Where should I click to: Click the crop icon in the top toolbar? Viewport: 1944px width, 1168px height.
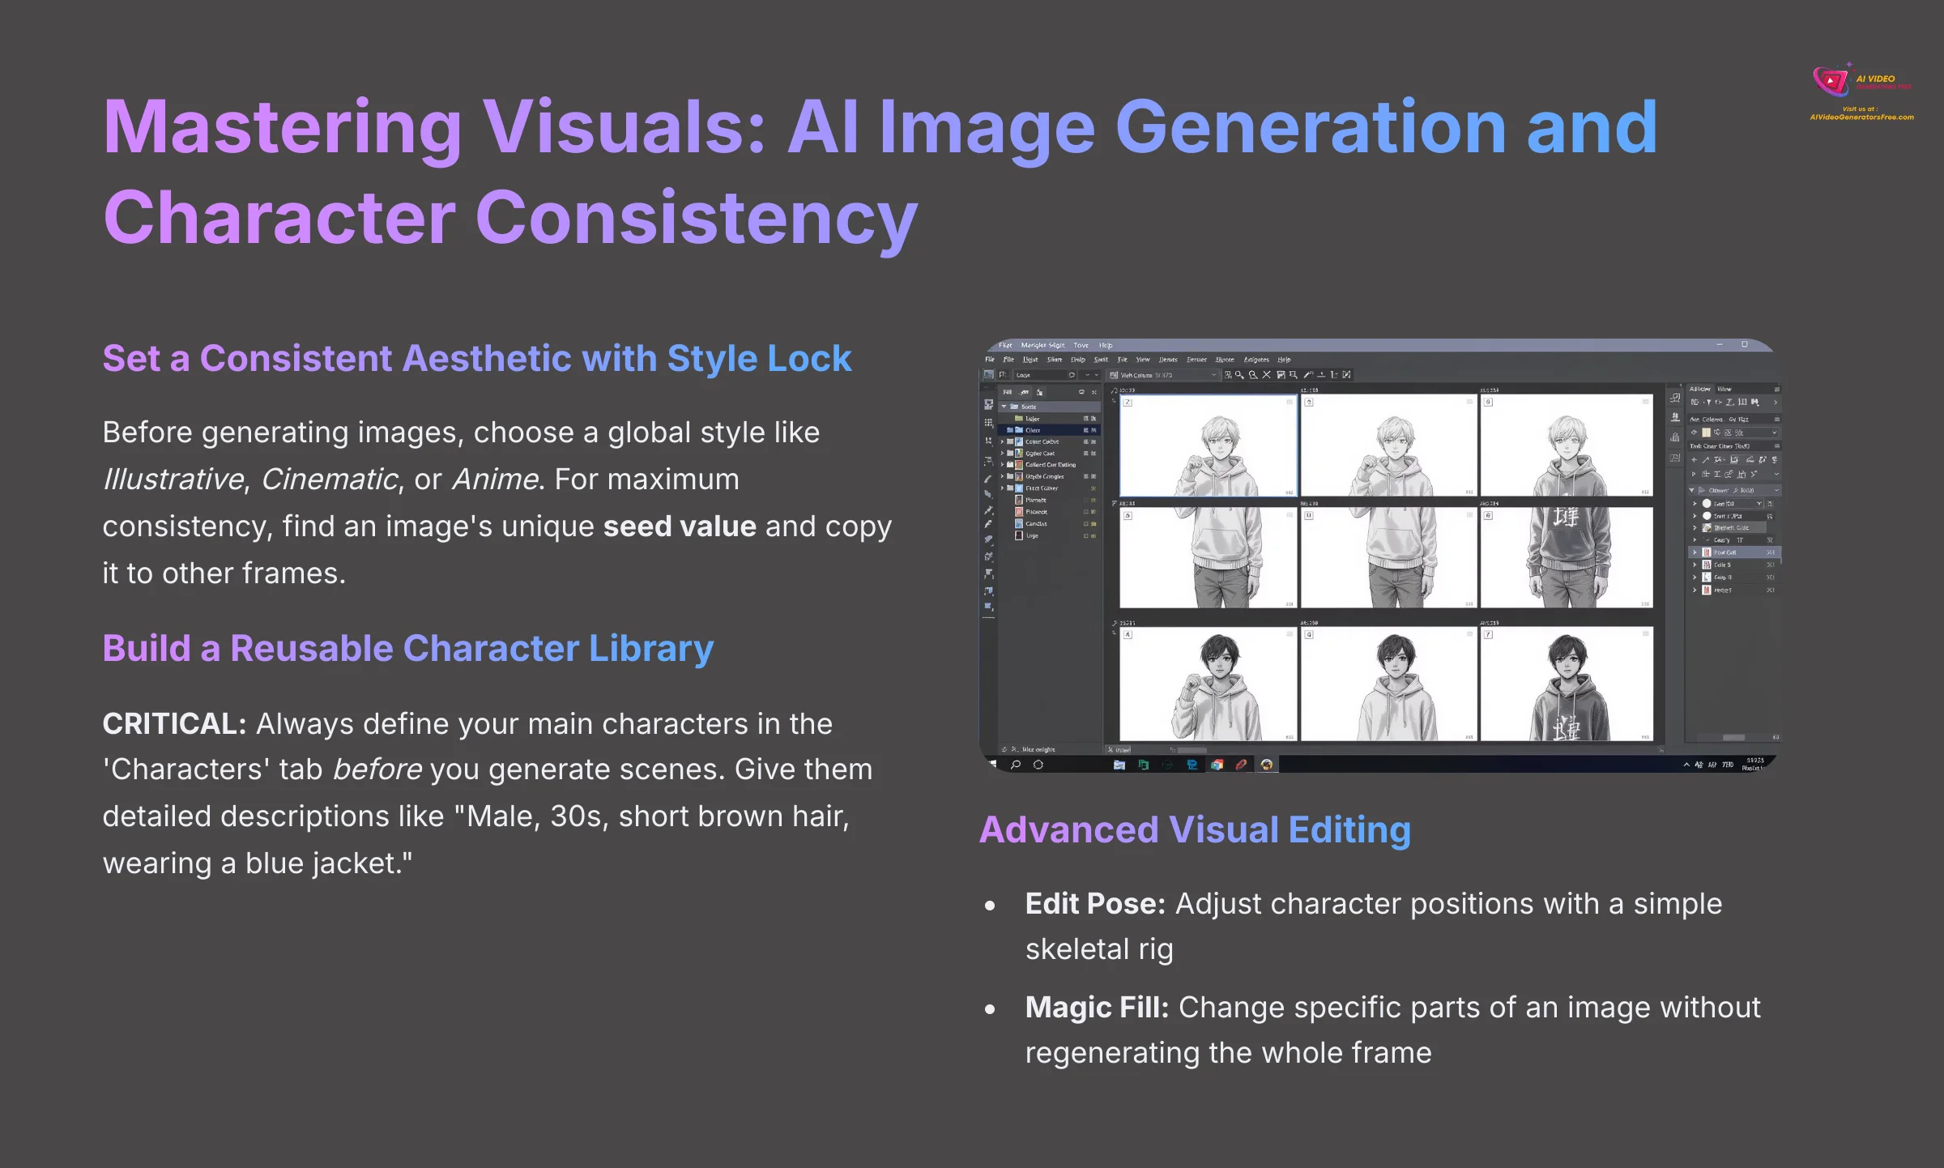pyautogui.click(x=1294, y=375)
